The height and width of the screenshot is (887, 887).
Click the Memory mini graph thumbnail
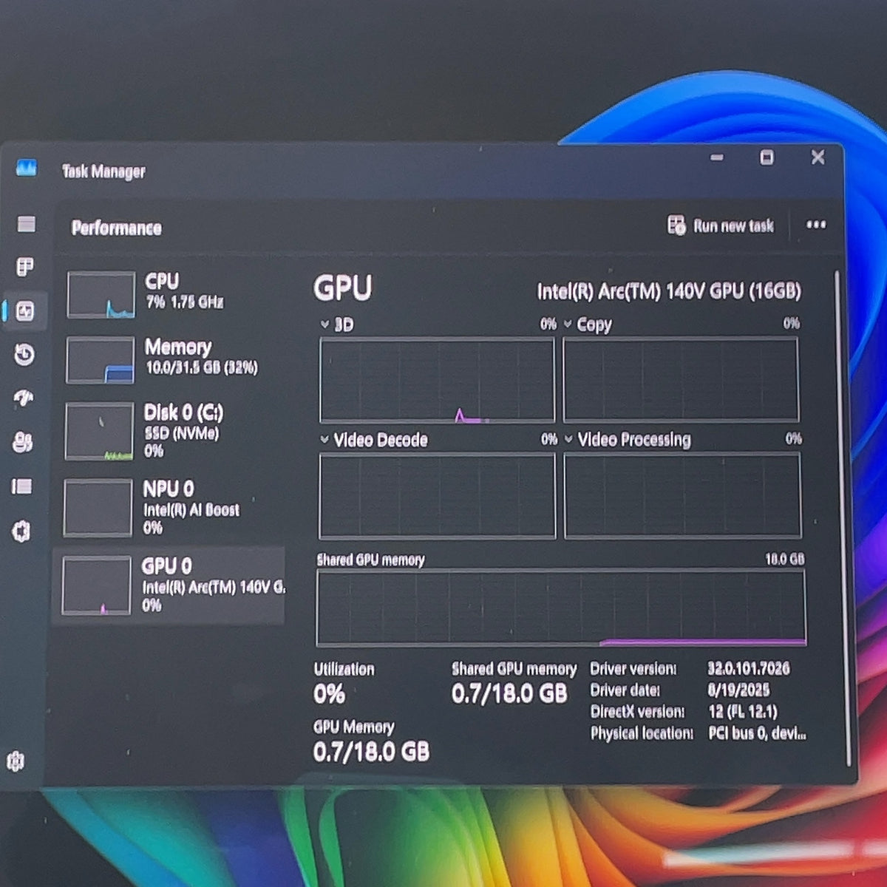[101, 360]
